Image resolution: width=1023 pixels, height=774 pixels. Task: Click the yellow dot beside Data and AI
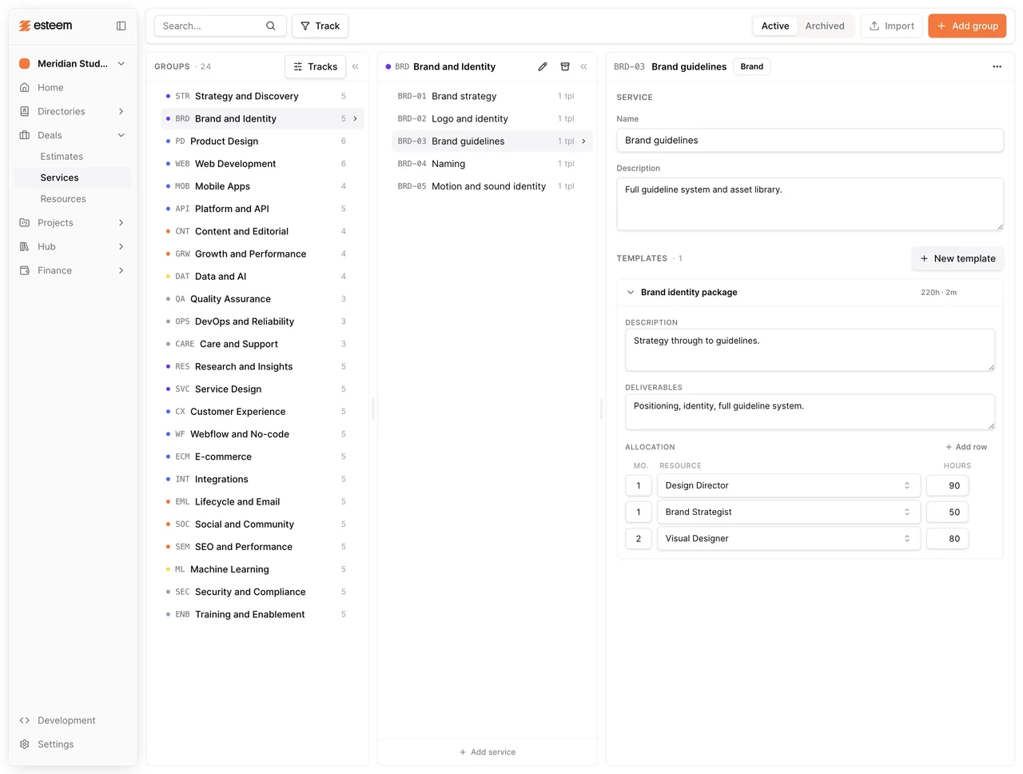click(168, 276)
